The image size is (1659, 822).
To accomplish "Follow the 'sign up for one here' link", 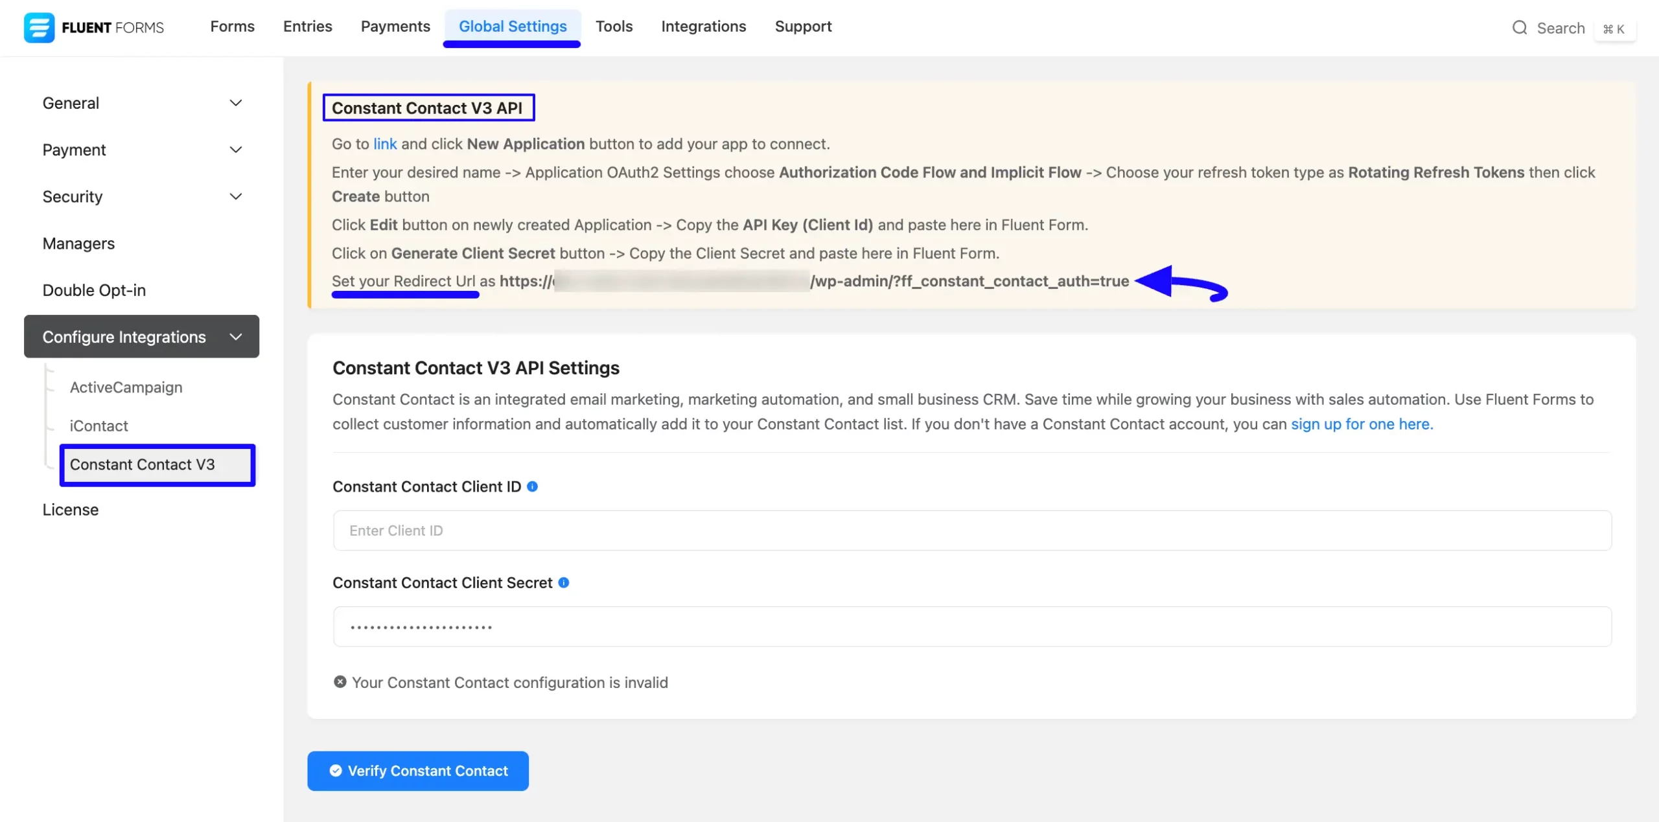I will coord(1361,424).
